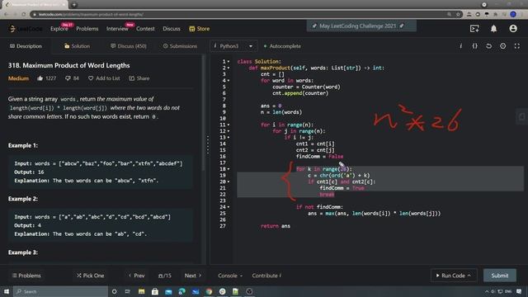Open the Python3 language dropdown
Screen dimensions: 528x297
click(x=233, y=46)
